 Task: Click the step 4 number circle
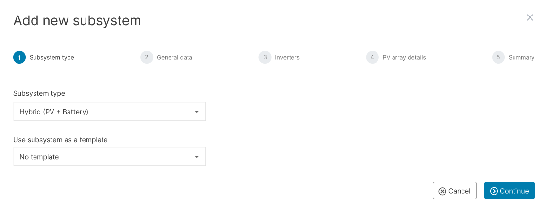point(372,57)
